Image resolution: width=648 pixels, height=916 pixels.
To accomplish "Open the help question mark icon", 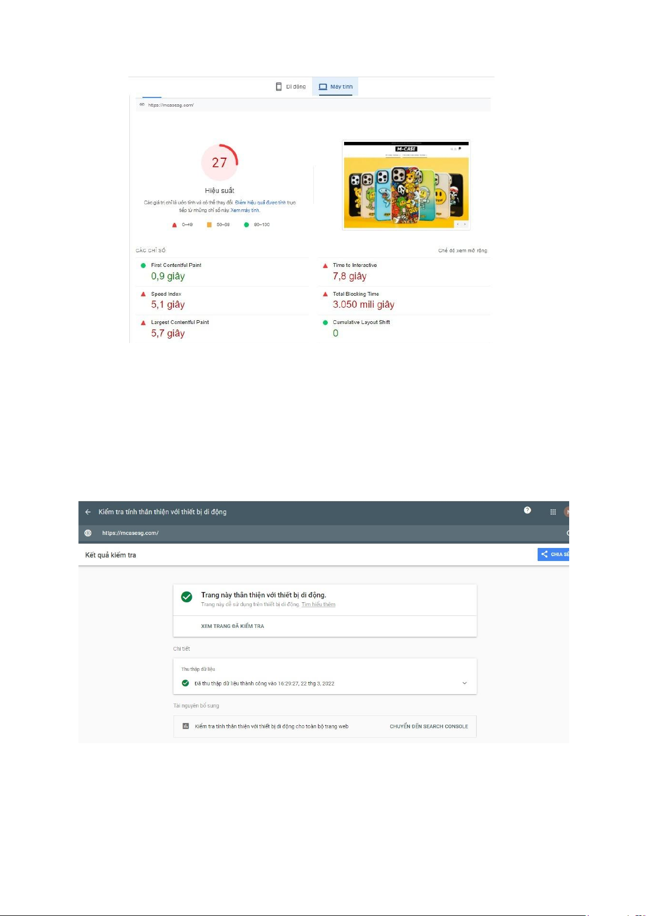I will coord(527,510).
